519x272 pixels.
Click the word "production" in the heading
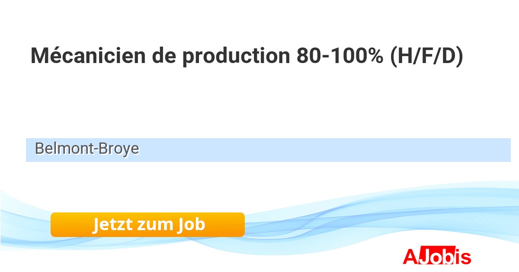tap(235, 56)
